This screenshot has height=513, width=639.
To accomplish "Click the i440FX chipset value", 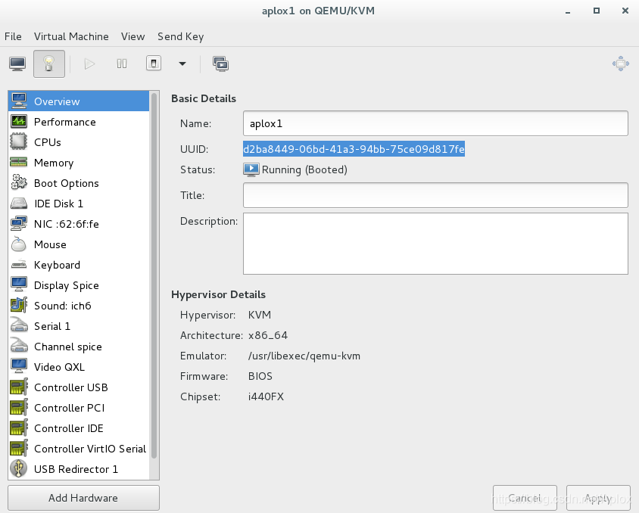I will (x=266, y=396).
